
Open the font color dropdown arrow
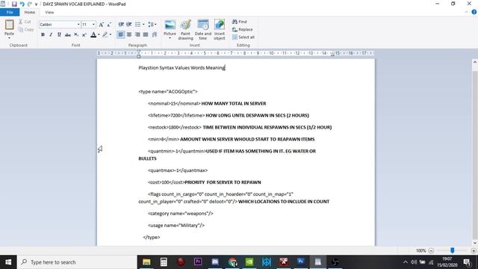pos(99,34)
